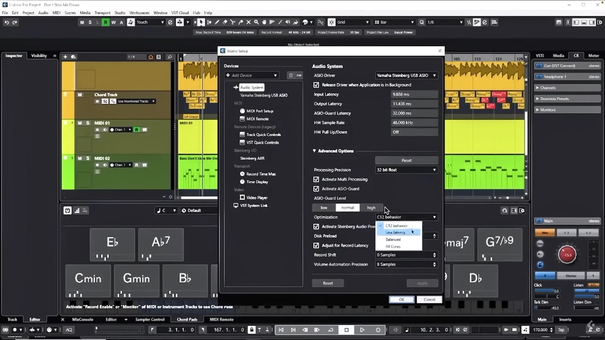Image resolution: width=605 pixels, height=340 pixels.
Task: Start playback with the Play button
Action: click(x=362, y=330)
